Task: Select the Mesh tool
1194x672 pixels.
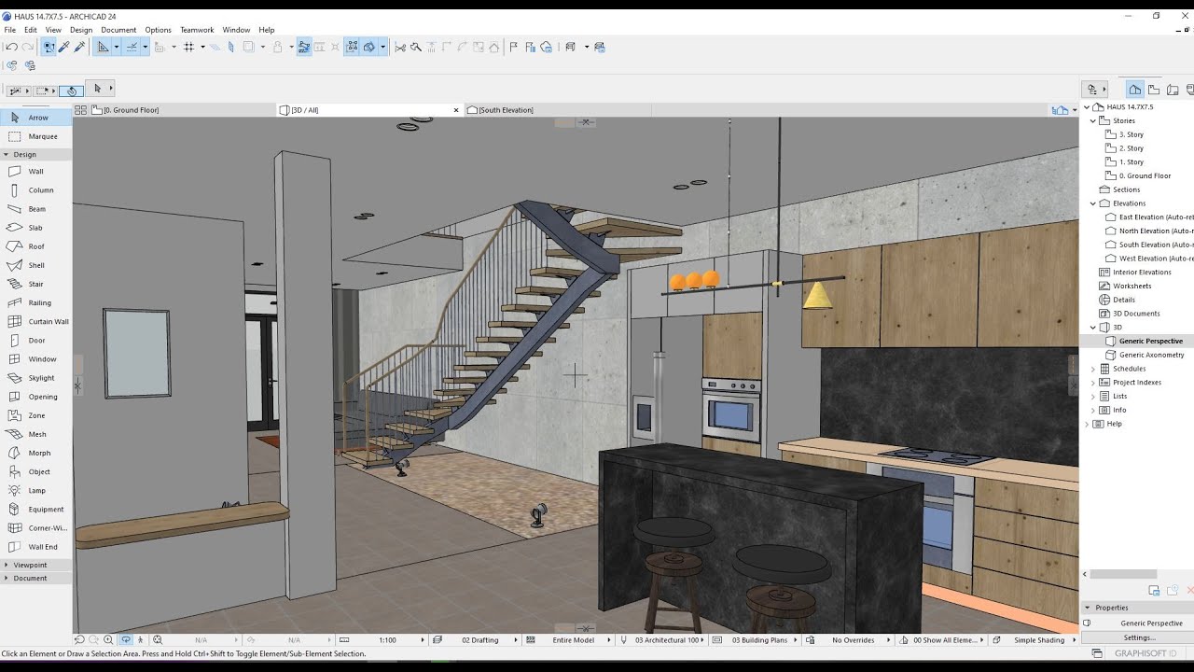Action: 36,434
